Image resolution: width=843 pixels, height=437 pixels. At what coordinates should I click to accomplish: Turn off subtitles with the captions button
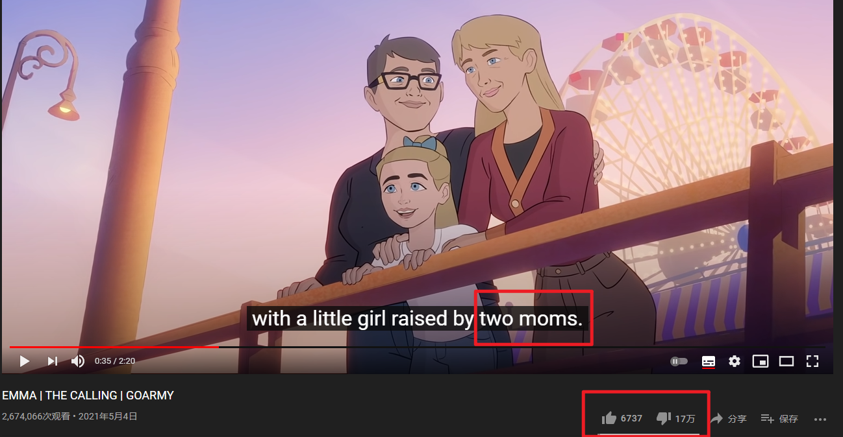[709, 361]
